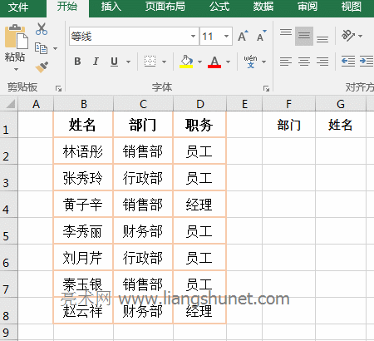This screenshot has height=341, width=374.
Task: Switch to the 视图 tab
Action: (x=352, y=7)
